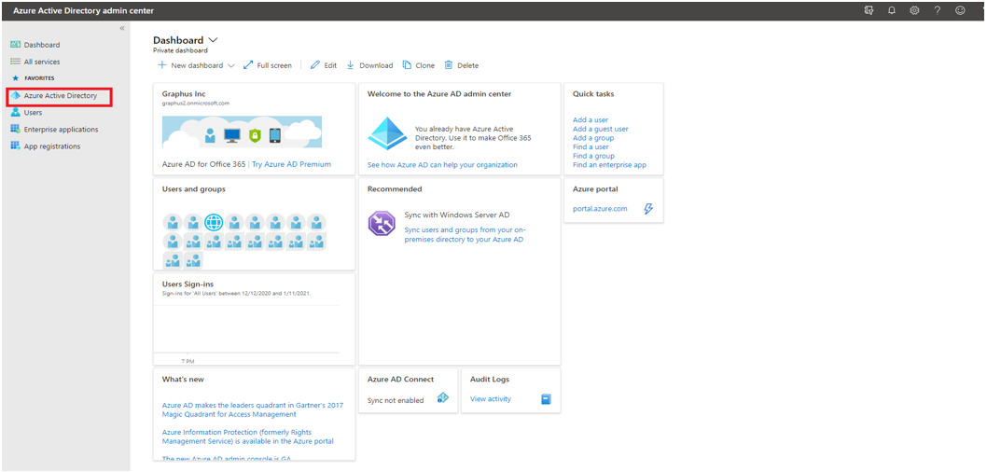Image resolution: width=987 pixels, height=472 pixels.
Task: Open See how Azure AD can help link
Action: tap(442, 165)
